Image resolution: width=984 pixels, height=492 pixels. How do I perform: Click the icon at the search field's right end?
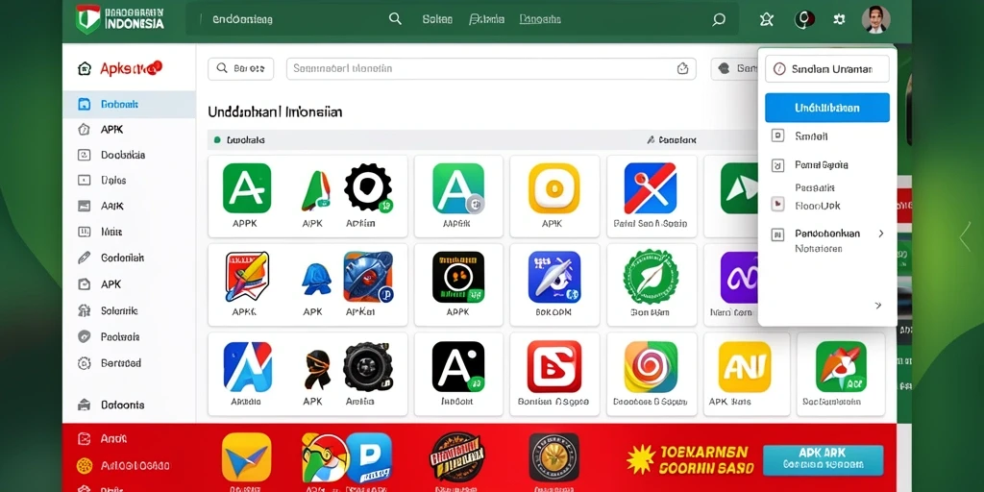(x=683, y=68)
